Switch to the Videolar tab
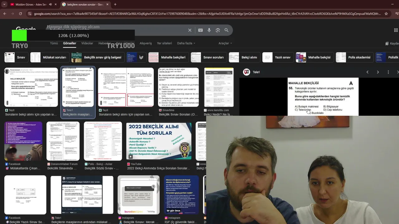 tap(87, 43)
